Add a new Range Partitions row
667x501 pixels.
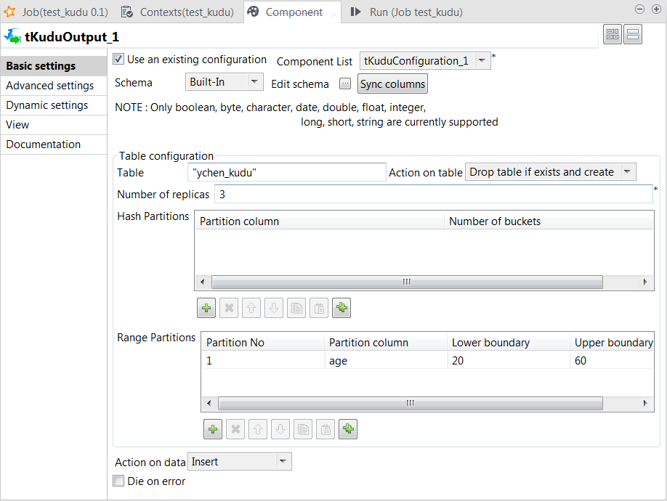[213, 430]
